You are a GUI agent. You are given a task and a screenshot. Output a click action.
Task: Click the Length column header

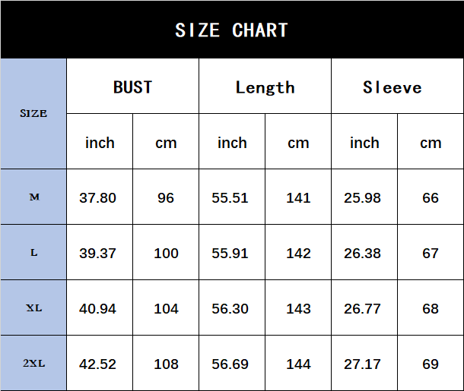coord(265,87)
